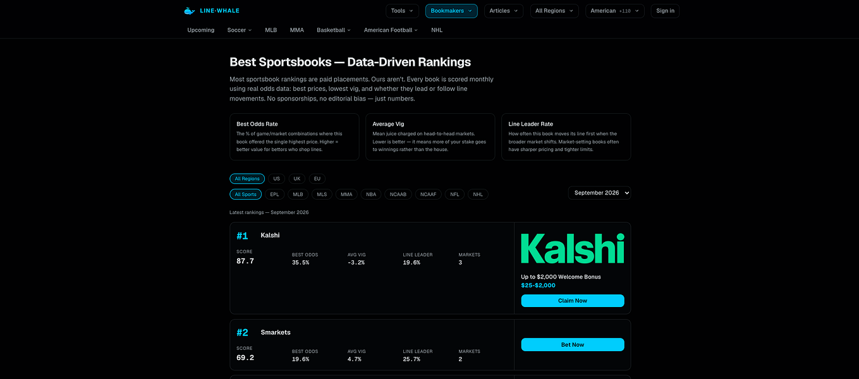Click the Line-Whale whale logo icon
The width and height of the screenshot is (859, 379).
189,11
